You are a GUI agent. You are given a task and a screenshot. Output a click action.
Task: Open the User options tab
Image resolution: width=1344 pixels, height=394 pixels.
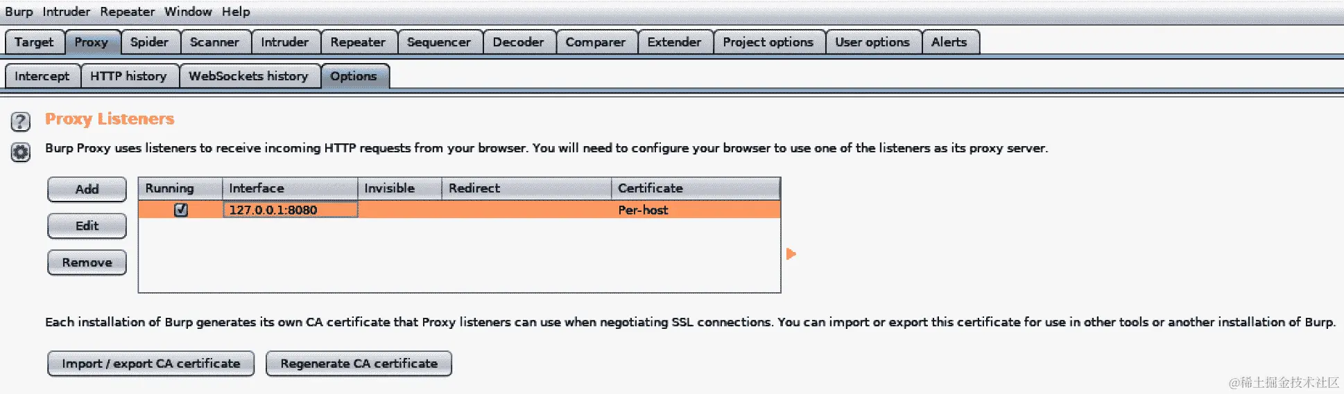click(872, 42)
